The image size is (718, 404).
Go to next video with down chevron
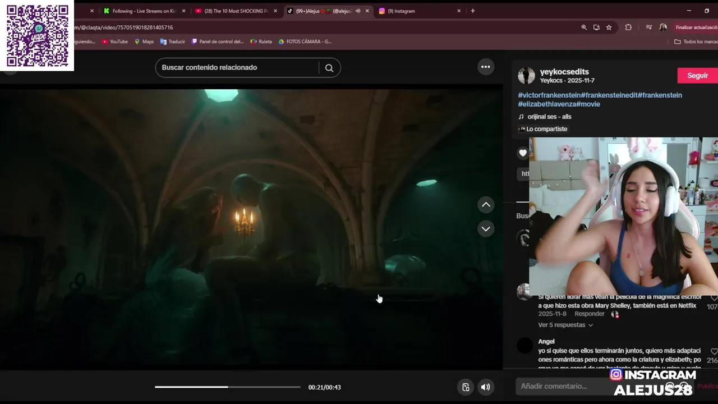click(x=486, y=229)
